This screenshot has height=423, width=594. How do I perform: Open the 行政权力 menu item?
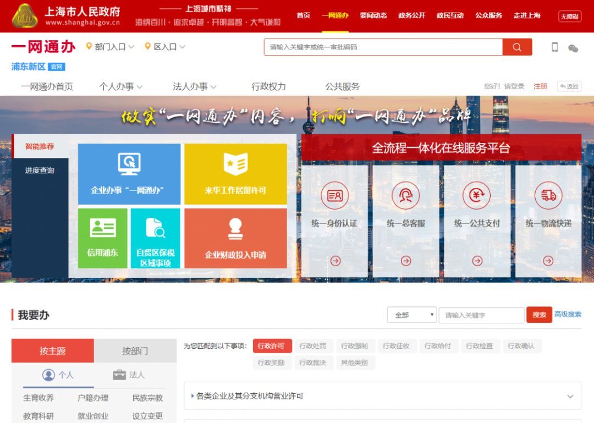coord(268,87)
